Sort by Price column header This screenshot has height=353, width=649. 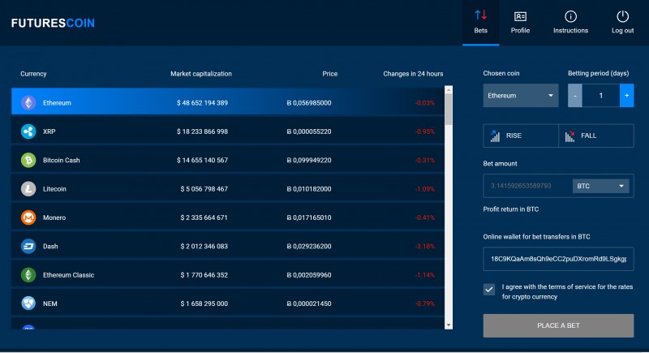tap(330, 74)
